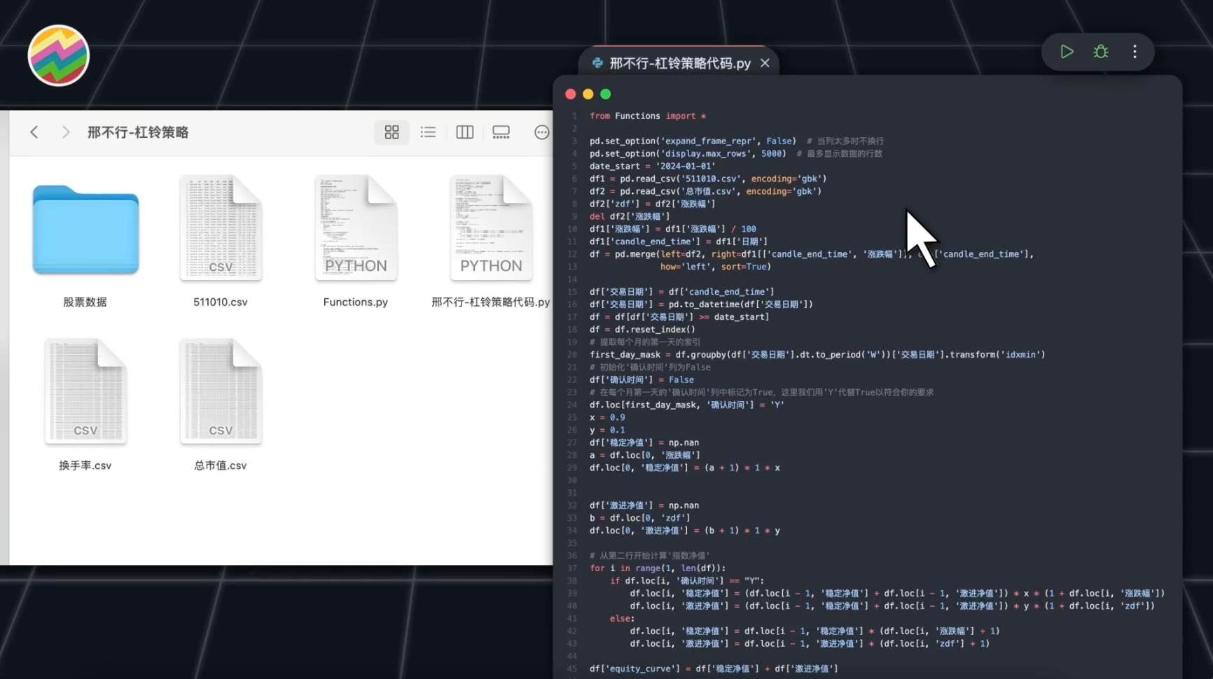
Task: Select the 股票数据 folder
Action: 85,230
